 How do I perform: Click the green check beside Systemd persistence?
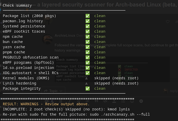(x=87, y=26)
